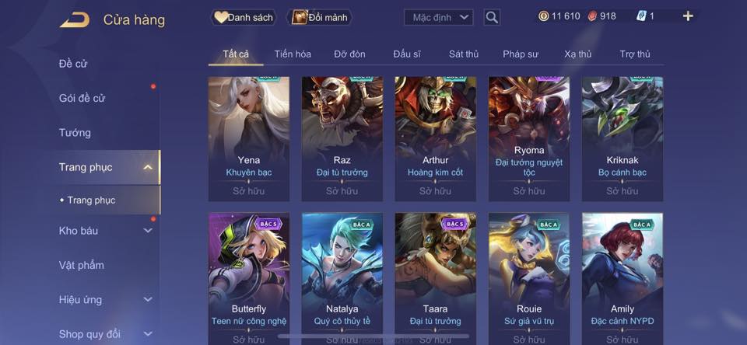Open Tướng in the sidebar
This screenshot has height=345, width=747.
click(75, 132)
